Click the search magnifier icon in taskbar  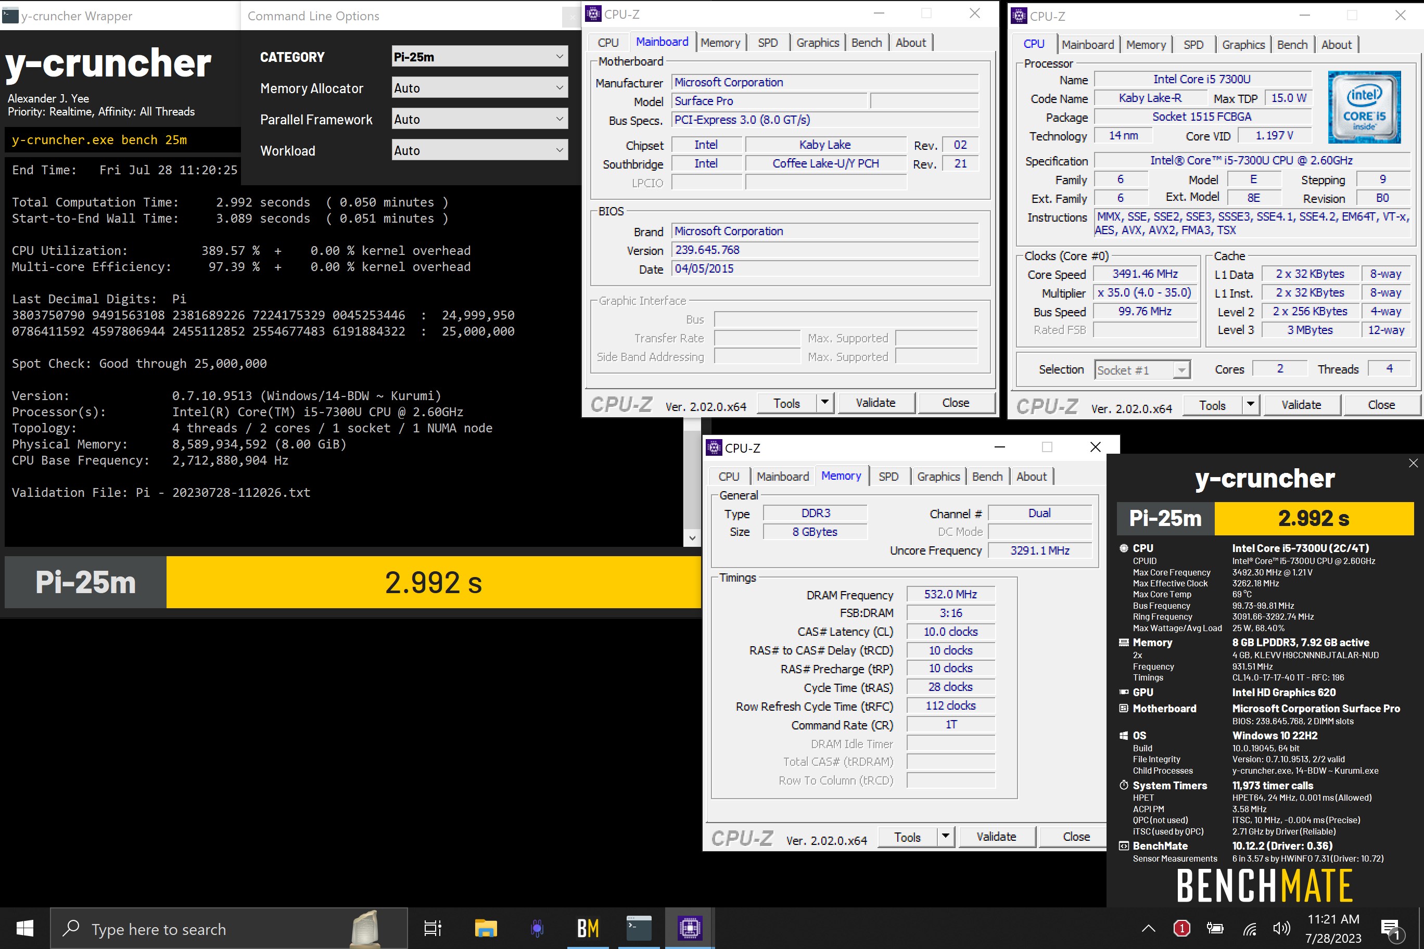coord(71,928)
